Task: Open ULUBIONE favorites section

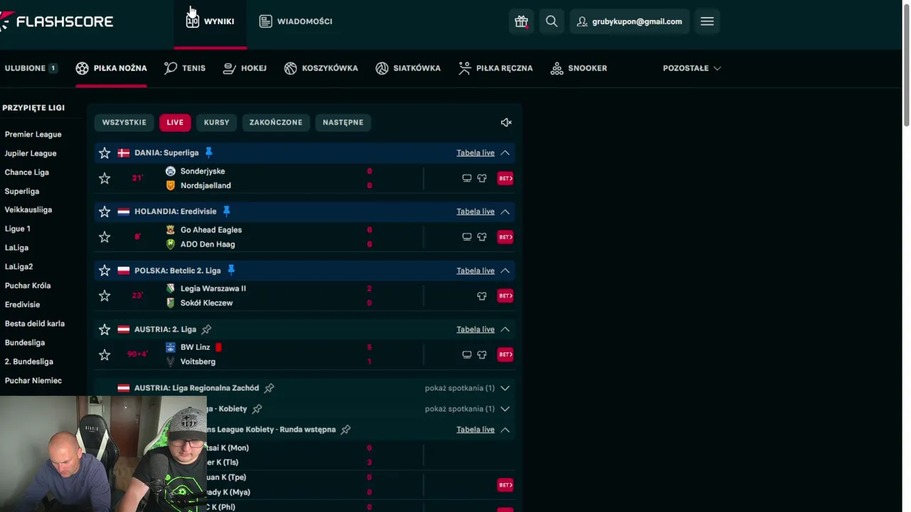Action: pos(31,68)
